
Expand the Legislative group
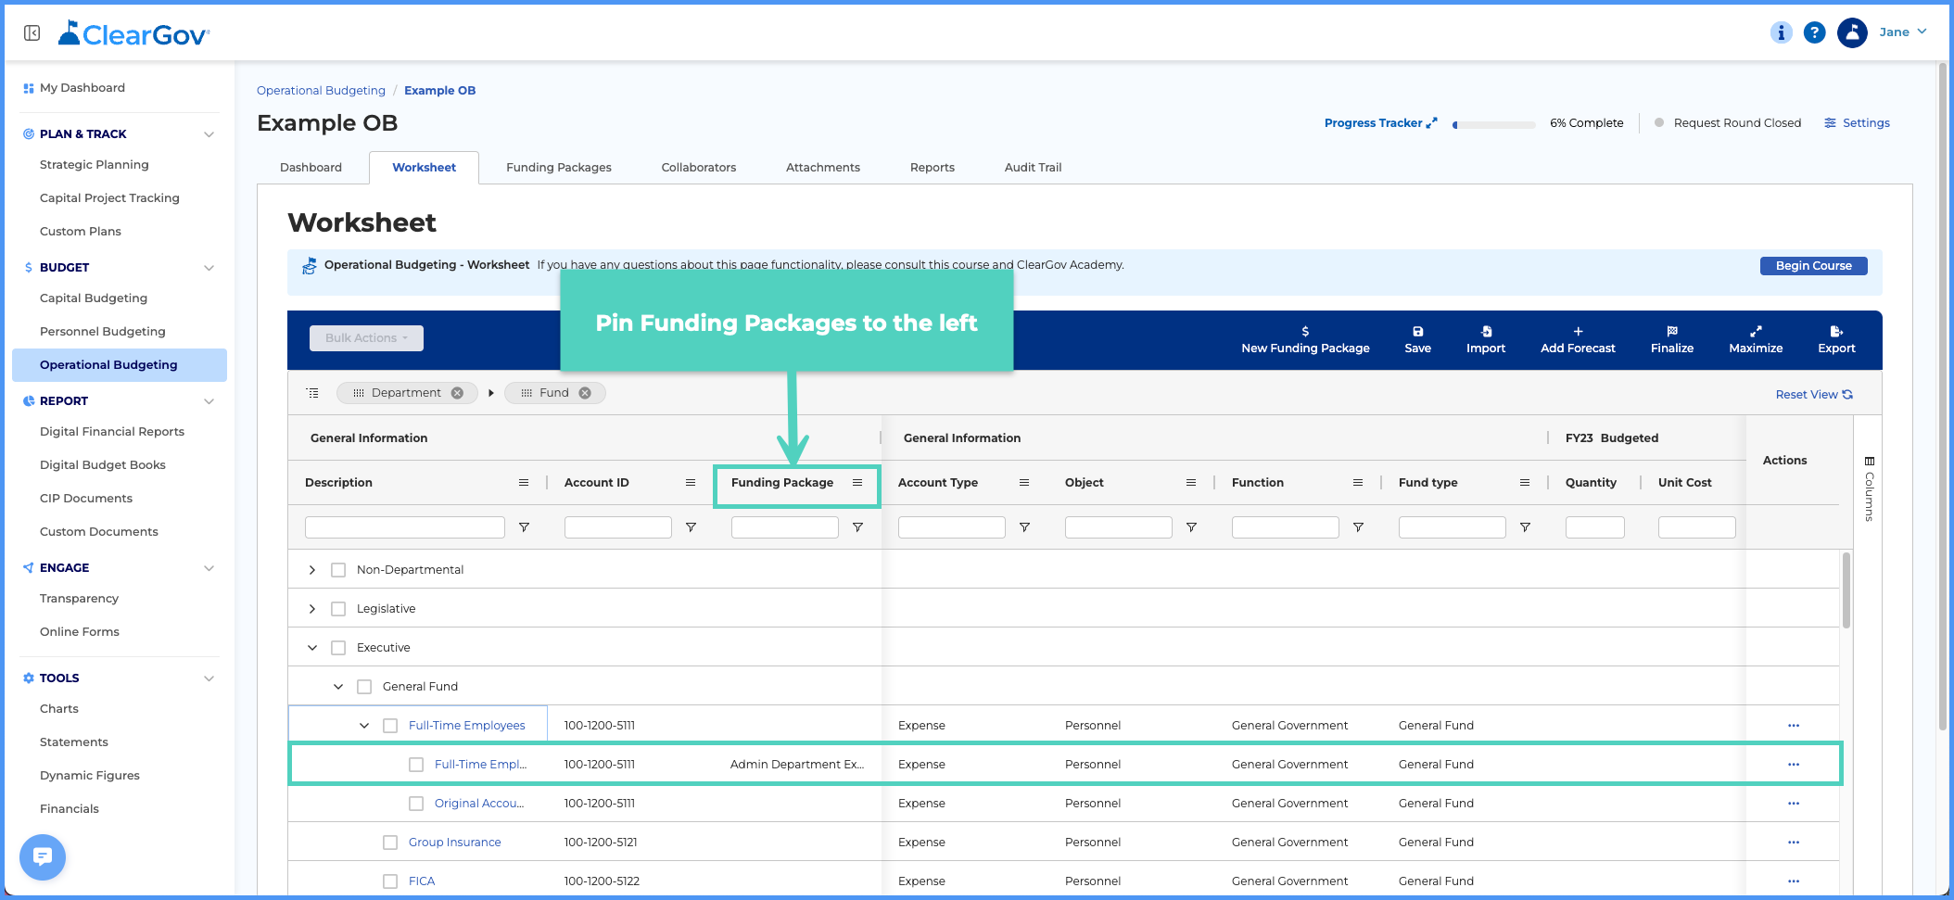tap(312, 609)
